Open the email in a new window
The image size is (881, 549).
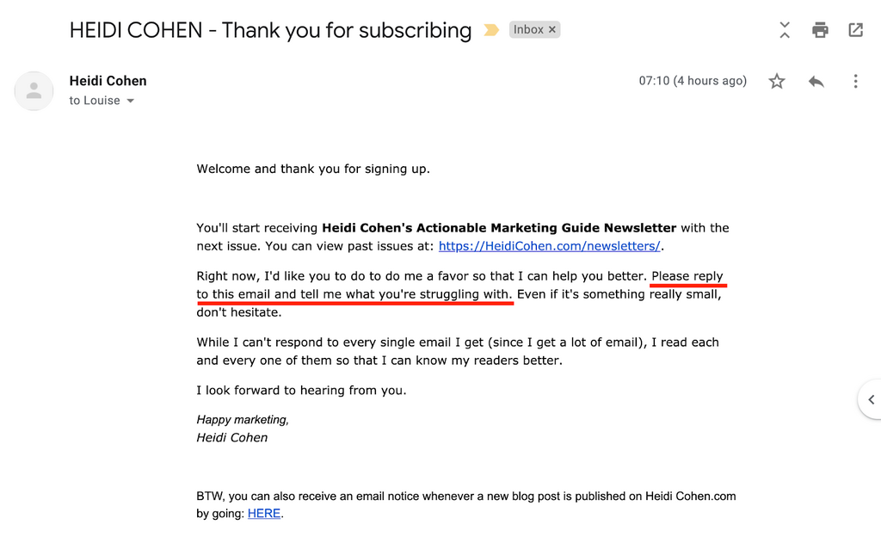[855, 30]
